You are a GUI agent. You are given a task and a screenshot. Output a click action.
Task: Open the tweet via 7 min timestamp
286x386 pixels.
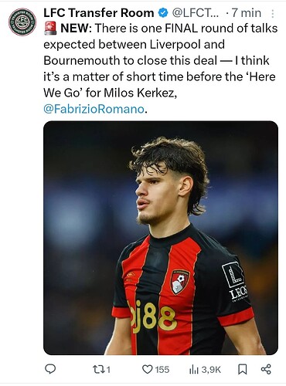[x=246, y=12]
